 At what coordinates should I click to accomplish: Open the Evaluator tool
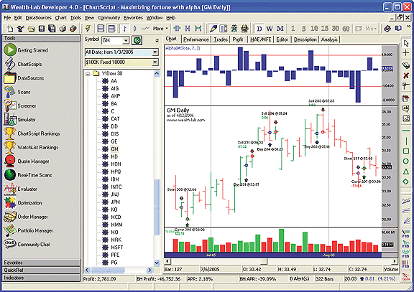(x=21, y=189)
